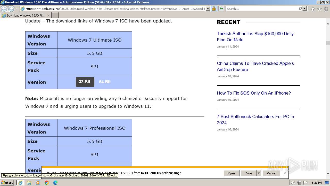Open the Home icon
Image resolution: width=330 pixels, height=186 pixels.
pyautogui.click(x=313, y=9)
